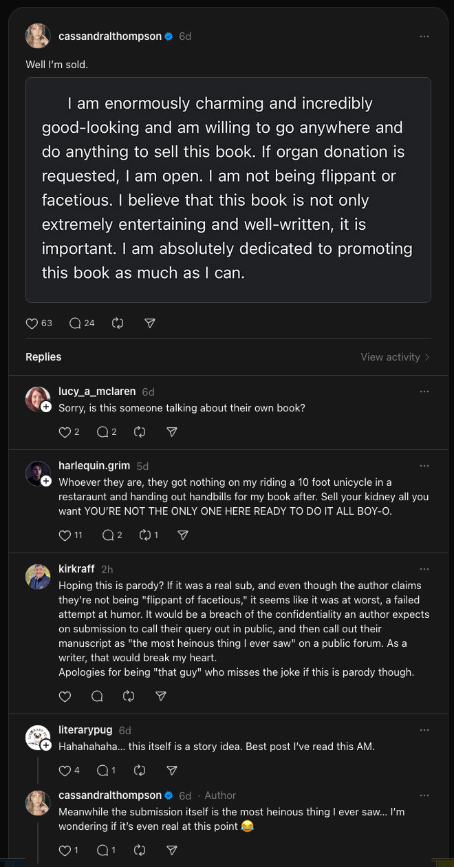Visit literarypug's profile via username
The image size is (454, 867).
[86, 730]
